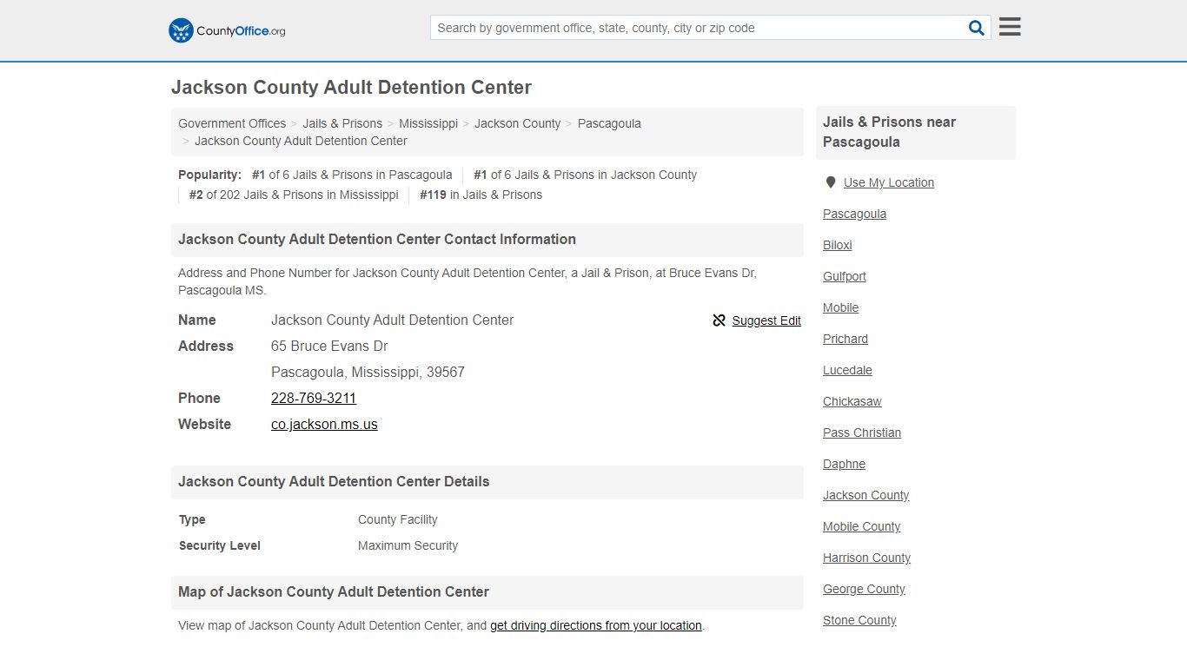This screenshot has width=1187, height=667.
Task: Open Lucedale nearby link
Action: [x=847, y=370]
